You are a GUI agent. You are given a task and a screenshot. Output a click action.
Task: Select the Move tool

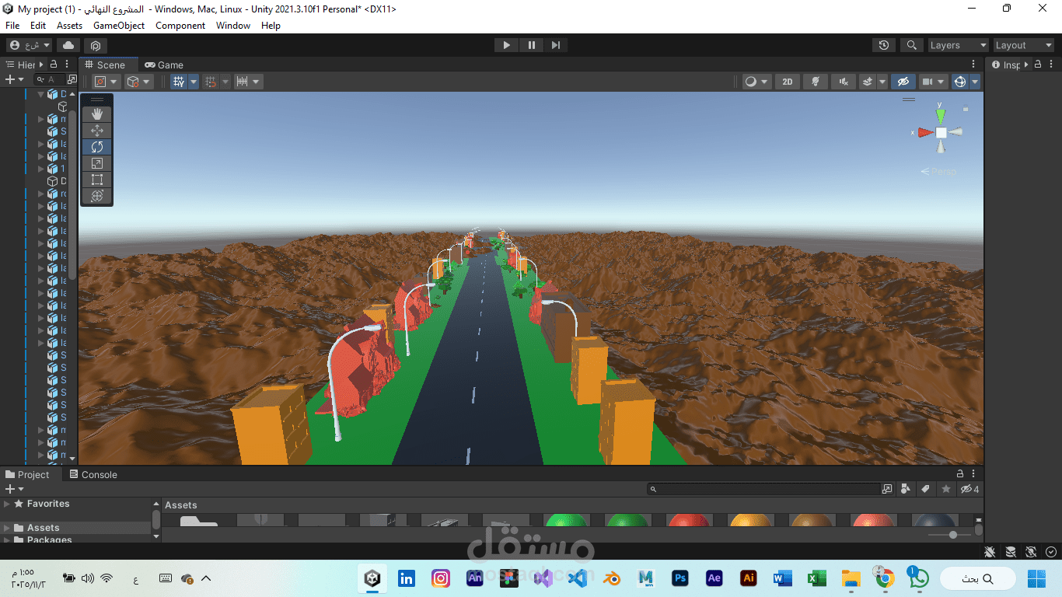pyautogui.click(x=96, y=130)
